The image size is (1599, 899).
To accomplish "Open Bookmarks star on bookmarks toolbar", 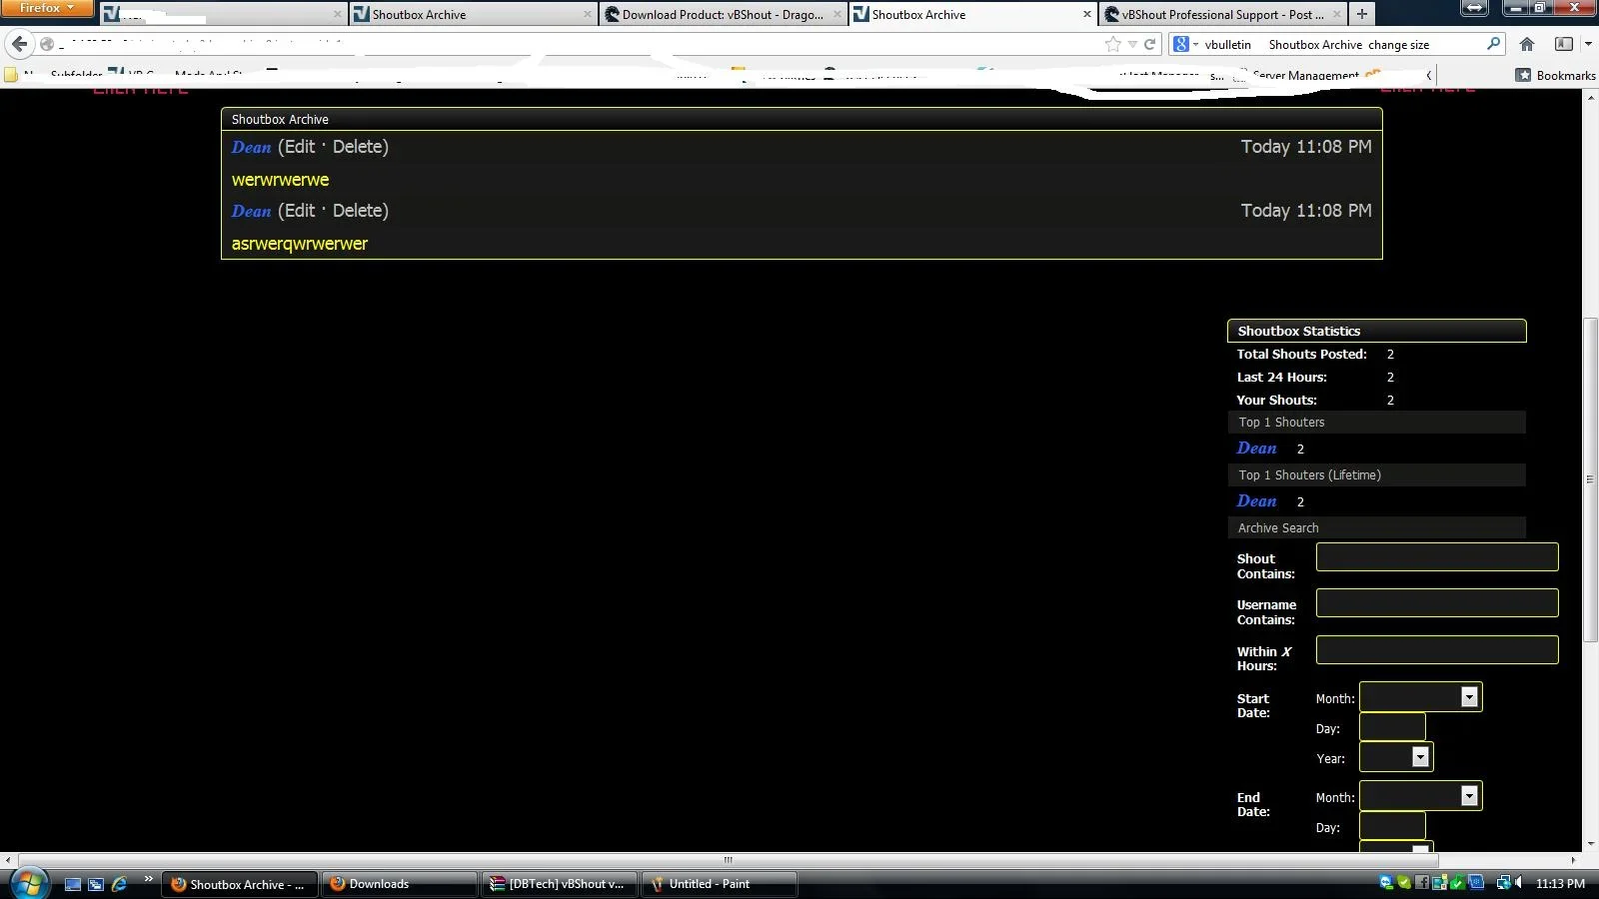I will pyautogui.click(x=1556, y=75).
